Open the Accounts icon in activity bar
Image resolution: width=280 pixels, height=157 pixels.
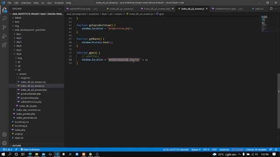click(x=4, y=134)
